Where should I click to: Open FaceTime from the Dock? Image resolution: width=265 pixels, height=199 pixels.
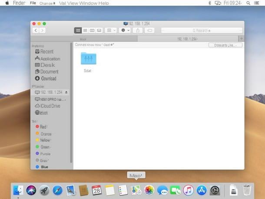[x=175, y=190]
